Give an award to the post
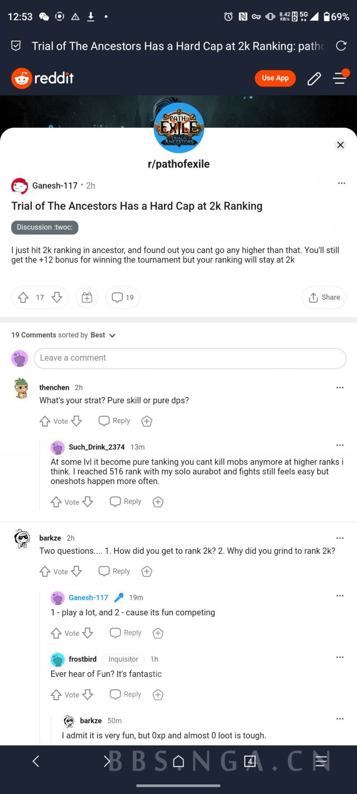The image size is (357, 794). (86, 298)
